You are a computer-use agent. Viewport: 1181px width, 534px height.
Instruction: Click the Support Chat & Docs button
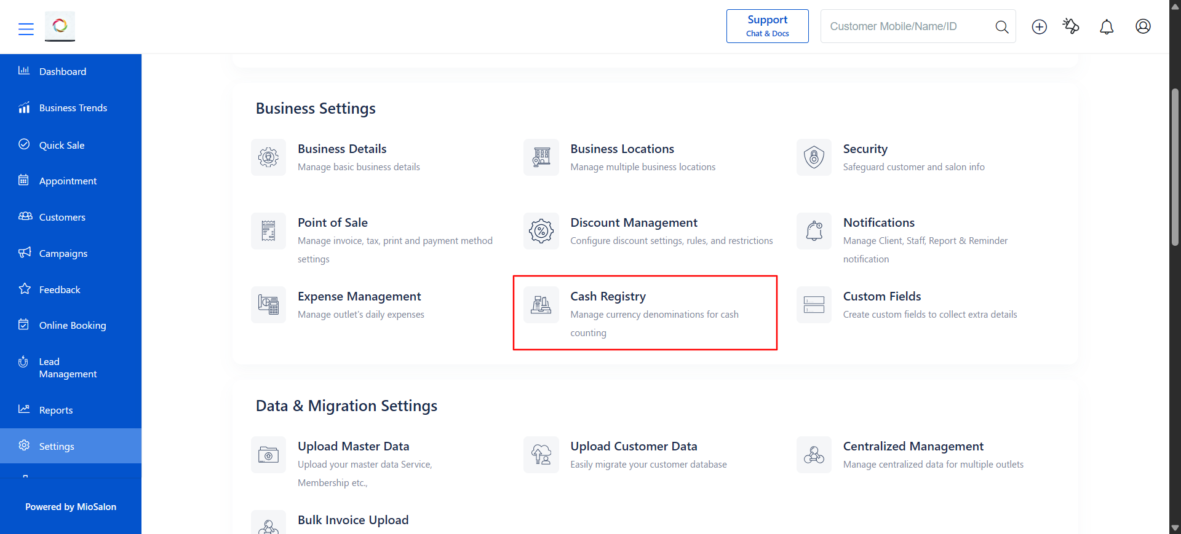point(767,26)
